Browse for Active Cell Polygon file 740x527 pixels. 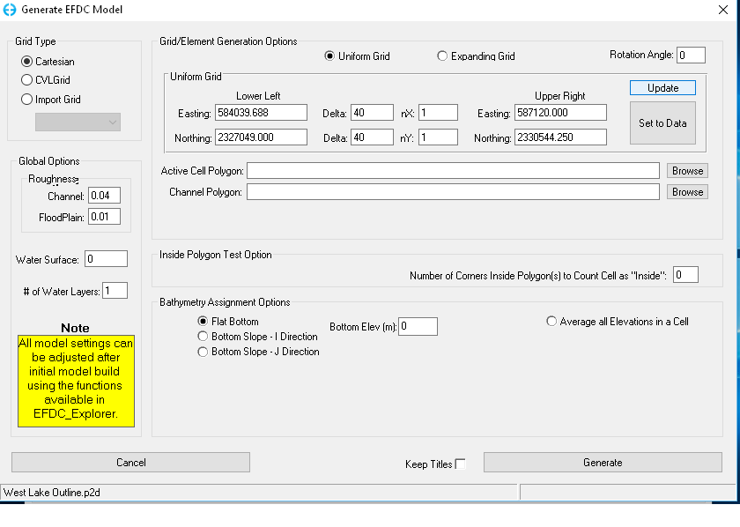[x=687, y=170]
